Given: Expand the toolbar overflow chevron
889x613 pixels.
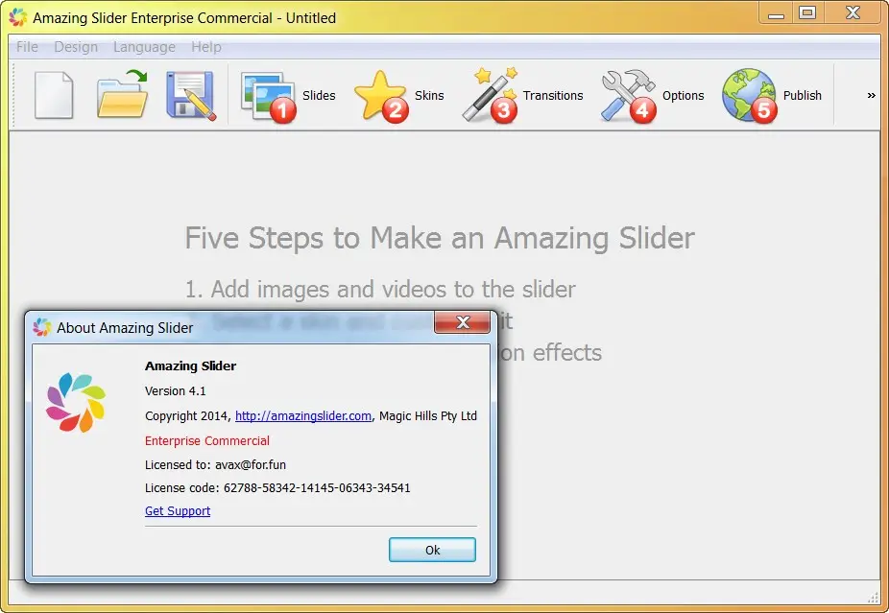Looking at the screenshot, I should click(872, 95).
